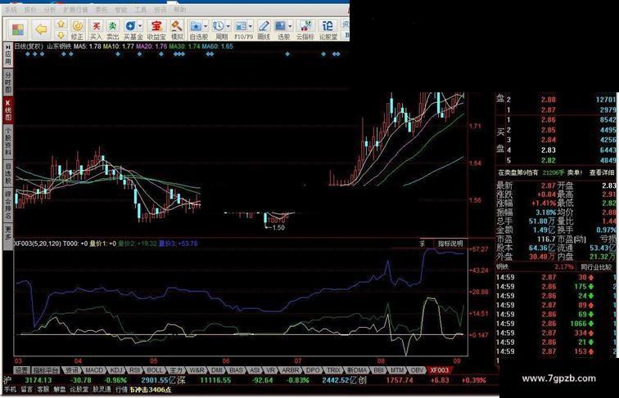Click the yellow up arrow icon

click(61, 24)
